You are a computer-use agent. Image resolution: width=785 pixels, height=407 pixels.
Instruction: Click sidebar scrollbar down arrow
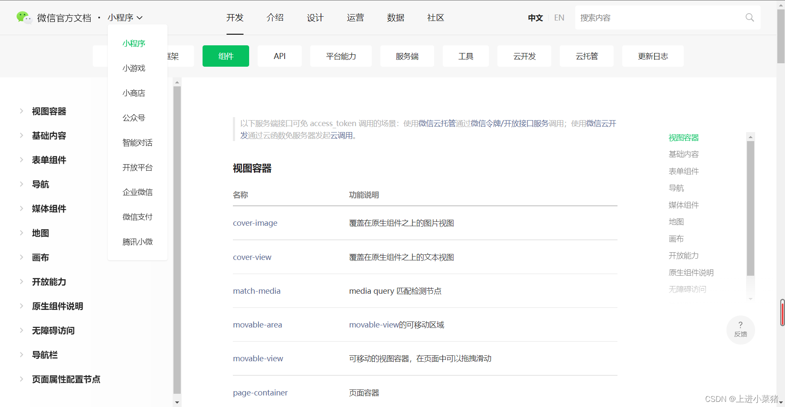pos(177,402)
